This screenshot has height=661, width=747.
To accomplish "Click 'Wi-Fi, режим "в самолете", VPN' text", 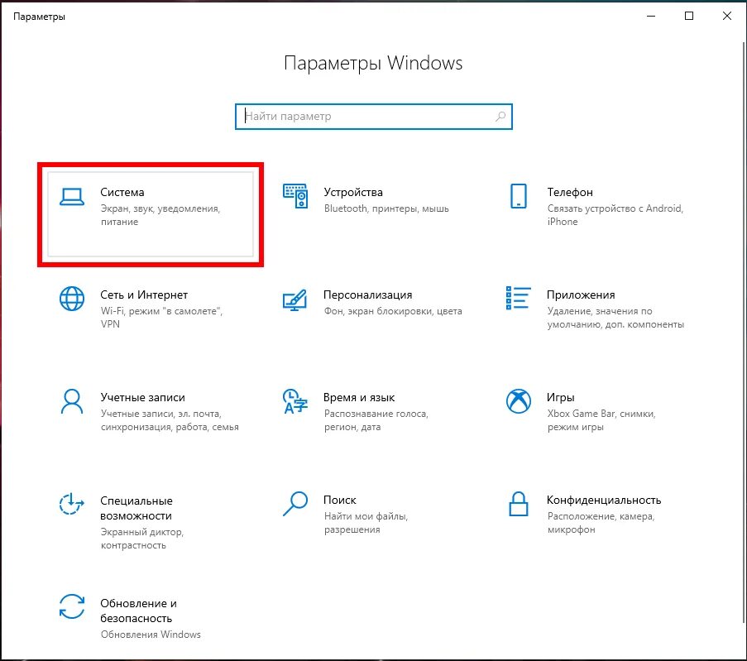I will (x=161, y=318).
